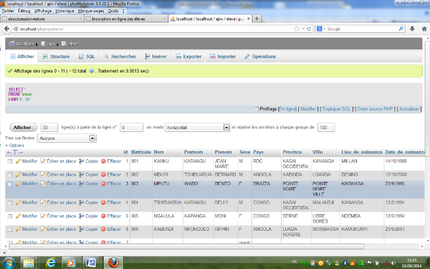Click red Effacer icon for row 006
The image size is (430, 269).
point(103,229)
